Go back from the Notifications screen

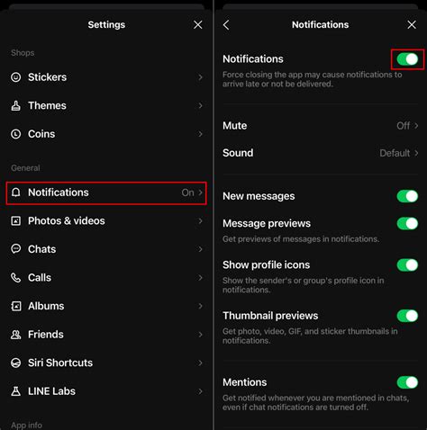coord(226,24)
